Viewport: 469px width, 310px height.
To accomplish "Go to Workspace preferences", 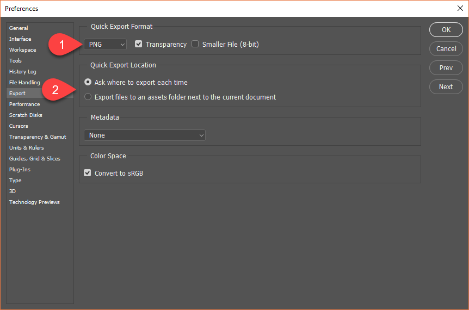I will (22, 50).
